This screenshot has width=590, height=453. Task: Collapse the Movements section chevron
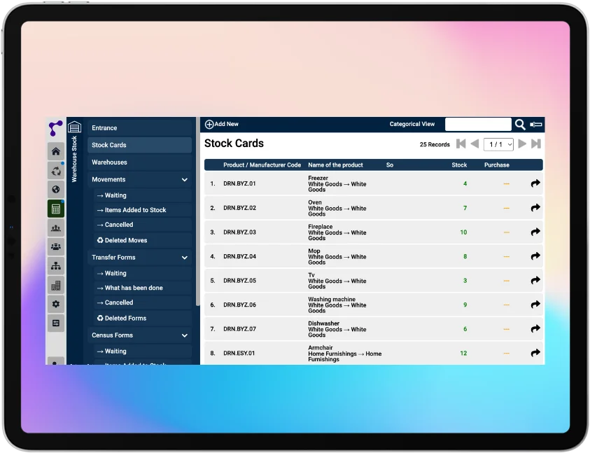pyautogui.click(x=185, y=180)
